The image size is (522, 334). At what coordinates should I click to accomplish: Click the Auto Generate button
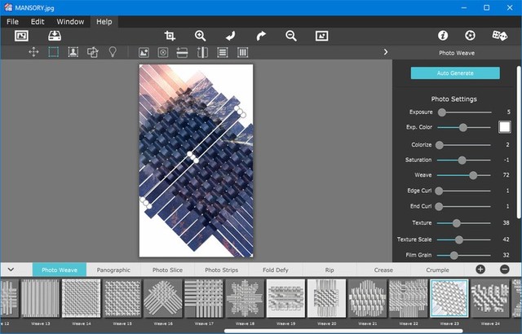(x=455, y=73)
